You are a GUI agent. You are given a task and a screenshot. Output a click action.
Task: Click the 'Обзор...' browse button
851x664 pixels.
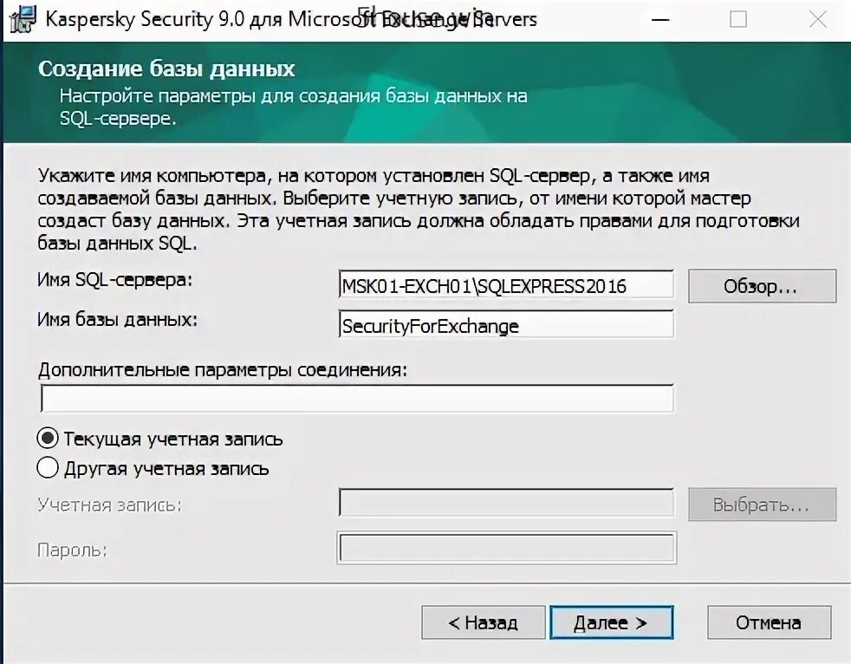(x=762, y=286)
